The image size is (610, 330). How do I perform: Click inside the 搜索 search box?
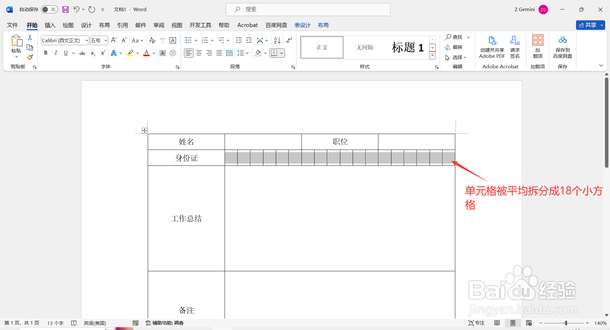coord(308,9)
